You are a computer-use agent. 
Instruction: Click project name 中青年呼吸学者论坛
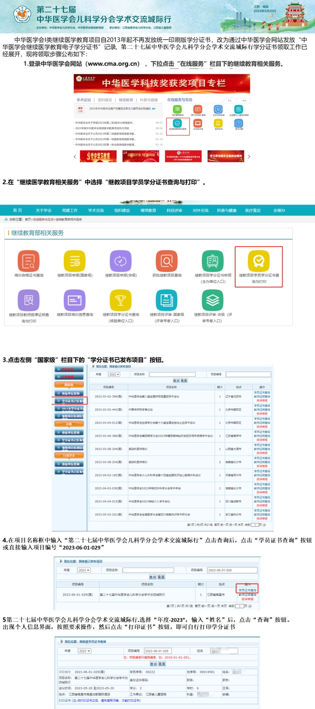(x=141, y=410)
